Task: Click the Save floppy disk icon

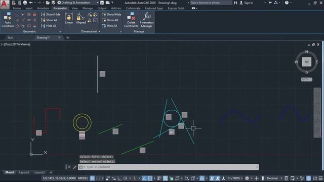Action: (x=102, y=3)
